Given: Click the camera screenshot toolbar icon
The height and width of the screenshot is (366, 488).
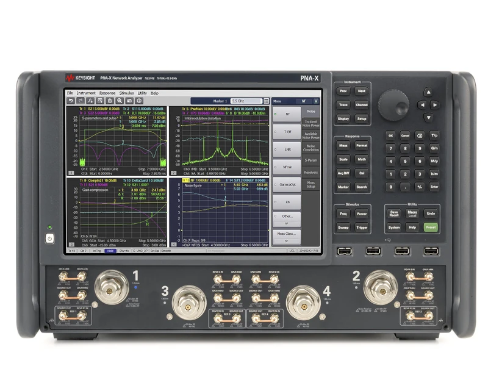Looking at the screenshot, I should coord(129,101).
